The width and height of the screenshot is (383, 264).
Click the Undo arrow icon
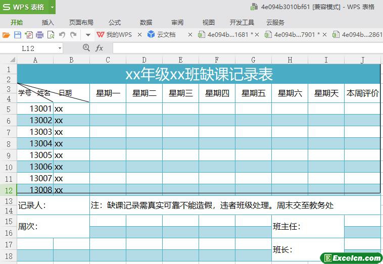62,35
